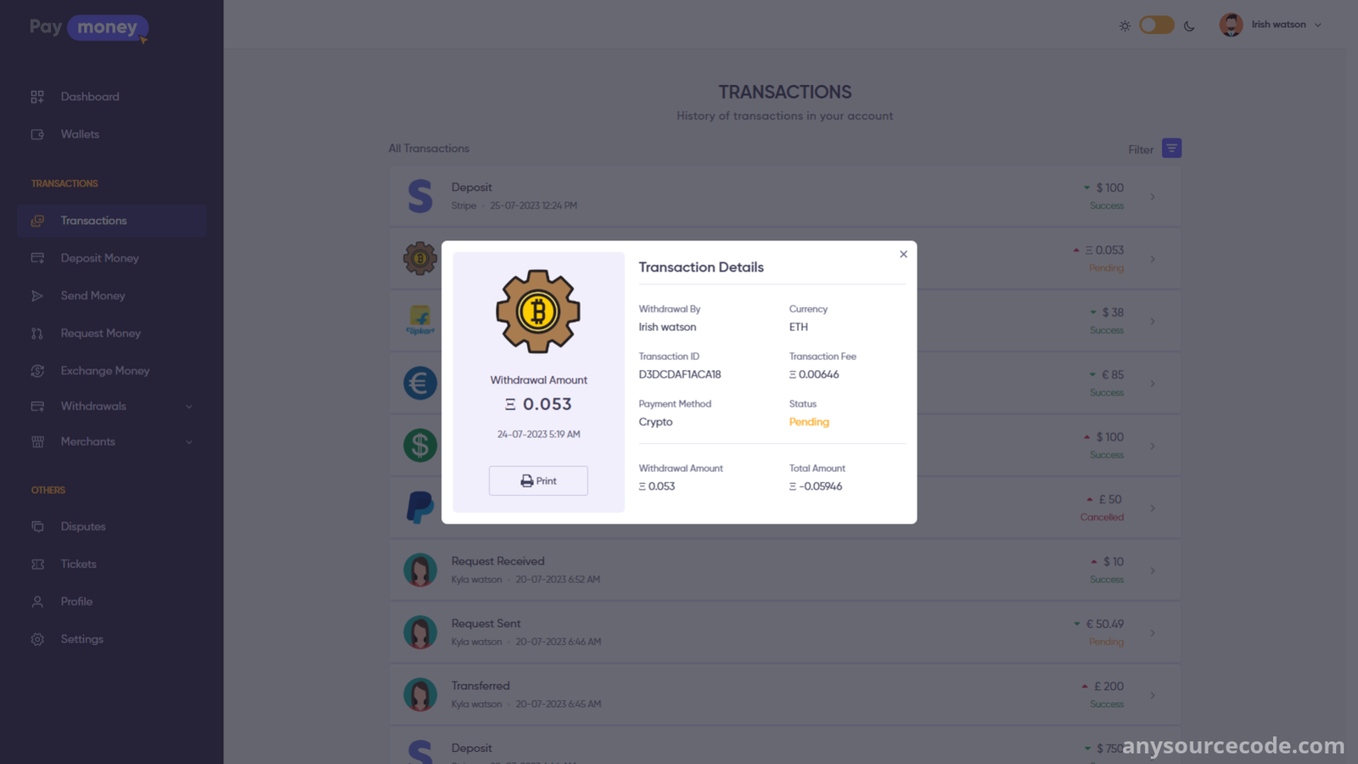
Task: Click the Request Sent row chevron
Action: (1153, 632)
